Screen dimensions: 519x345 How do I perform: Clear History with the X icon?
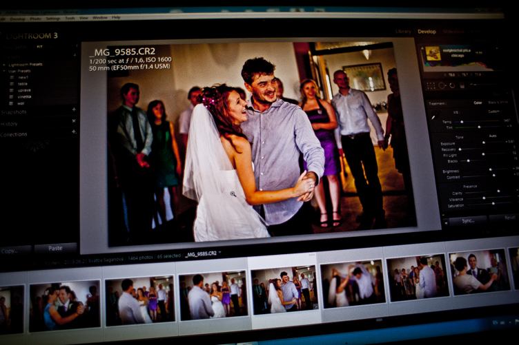click(74, 122)
